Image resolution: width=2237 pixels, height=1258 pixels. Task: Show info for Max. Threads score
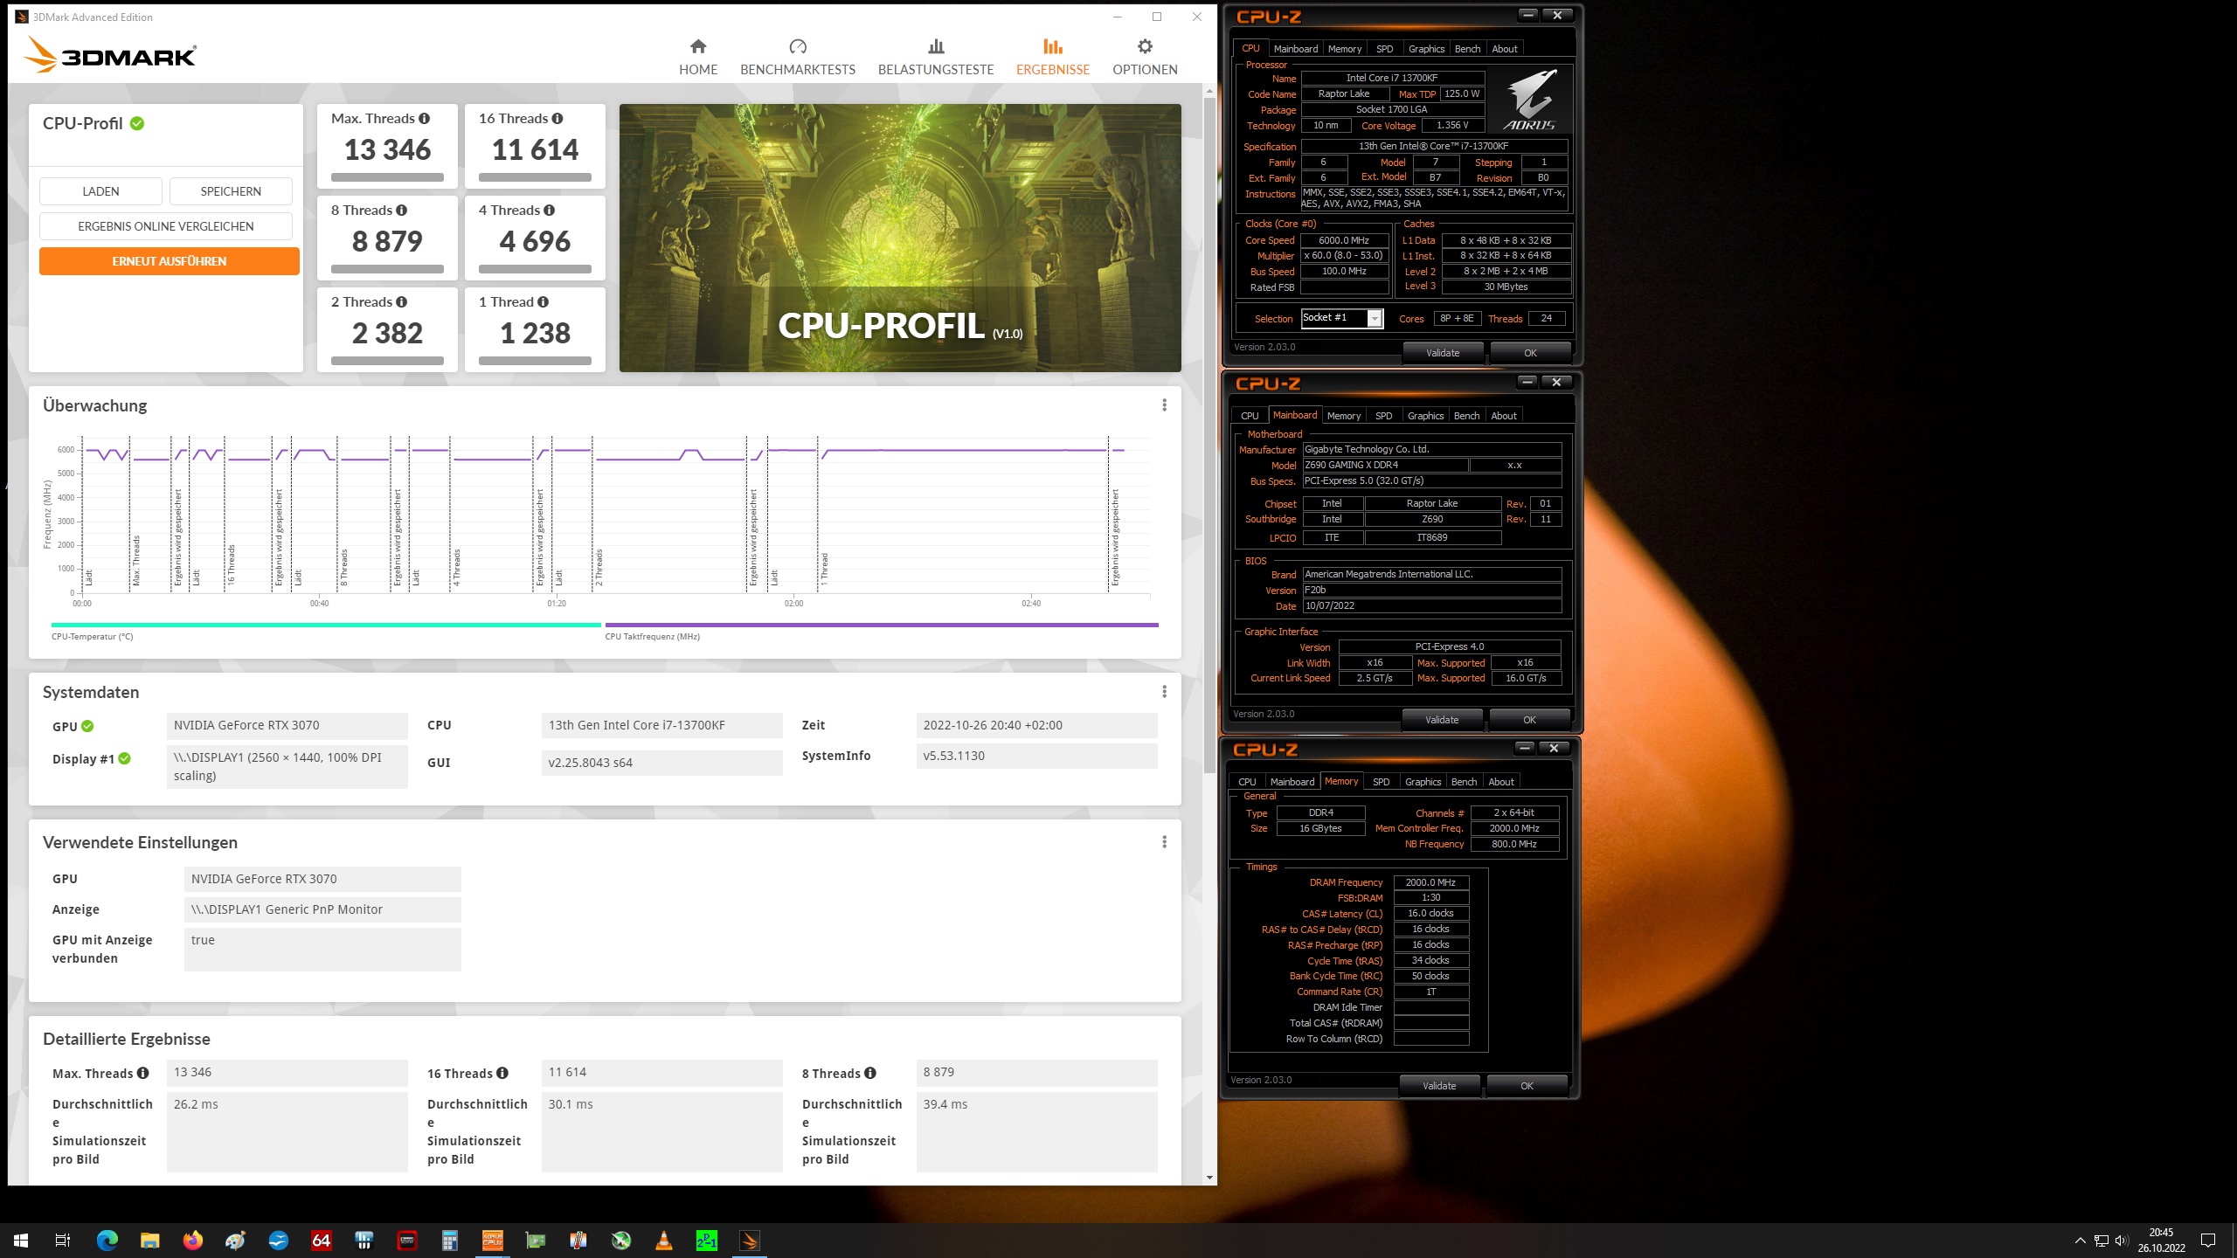[x=424, y=118]
